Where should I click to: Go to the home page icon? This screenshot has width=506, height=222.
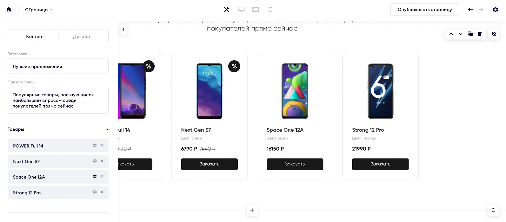[x=9, y=10]
